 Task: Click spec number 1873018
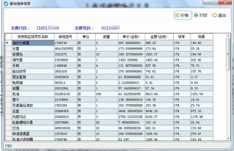(65, 134)
